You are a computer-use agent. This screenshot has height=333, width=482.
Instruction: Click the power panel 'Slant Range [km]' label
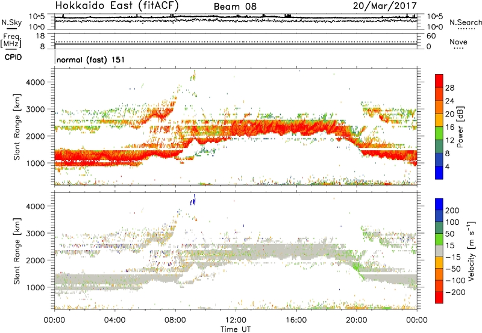[17, 127]
